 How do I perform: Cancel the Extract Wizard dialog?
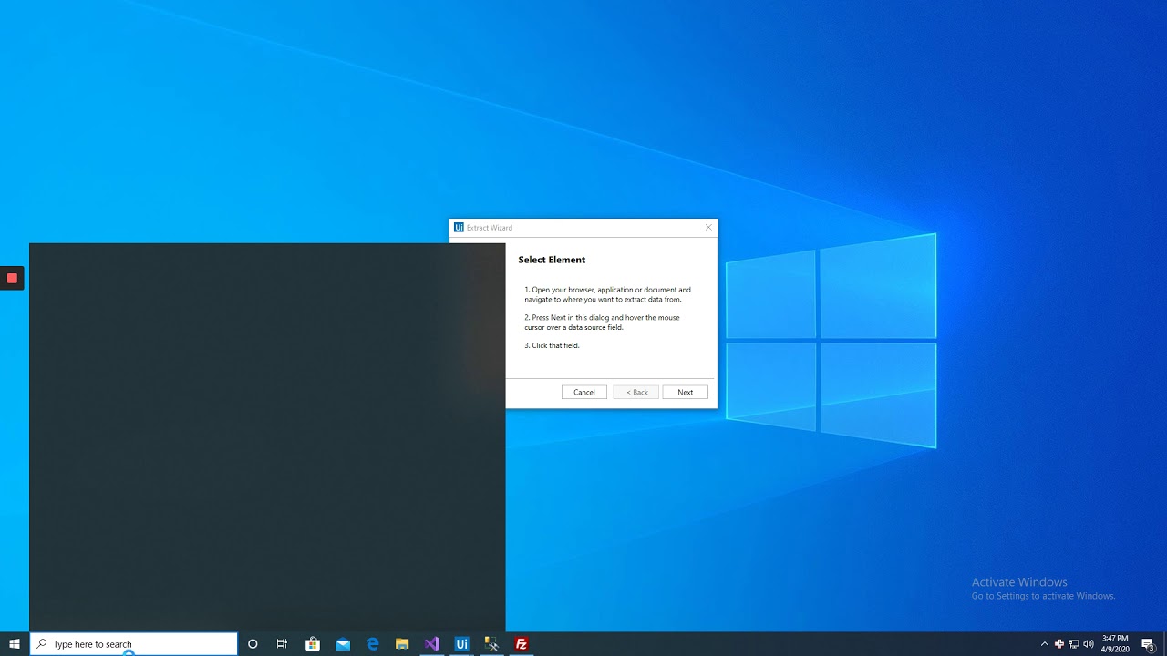(584, 392)
